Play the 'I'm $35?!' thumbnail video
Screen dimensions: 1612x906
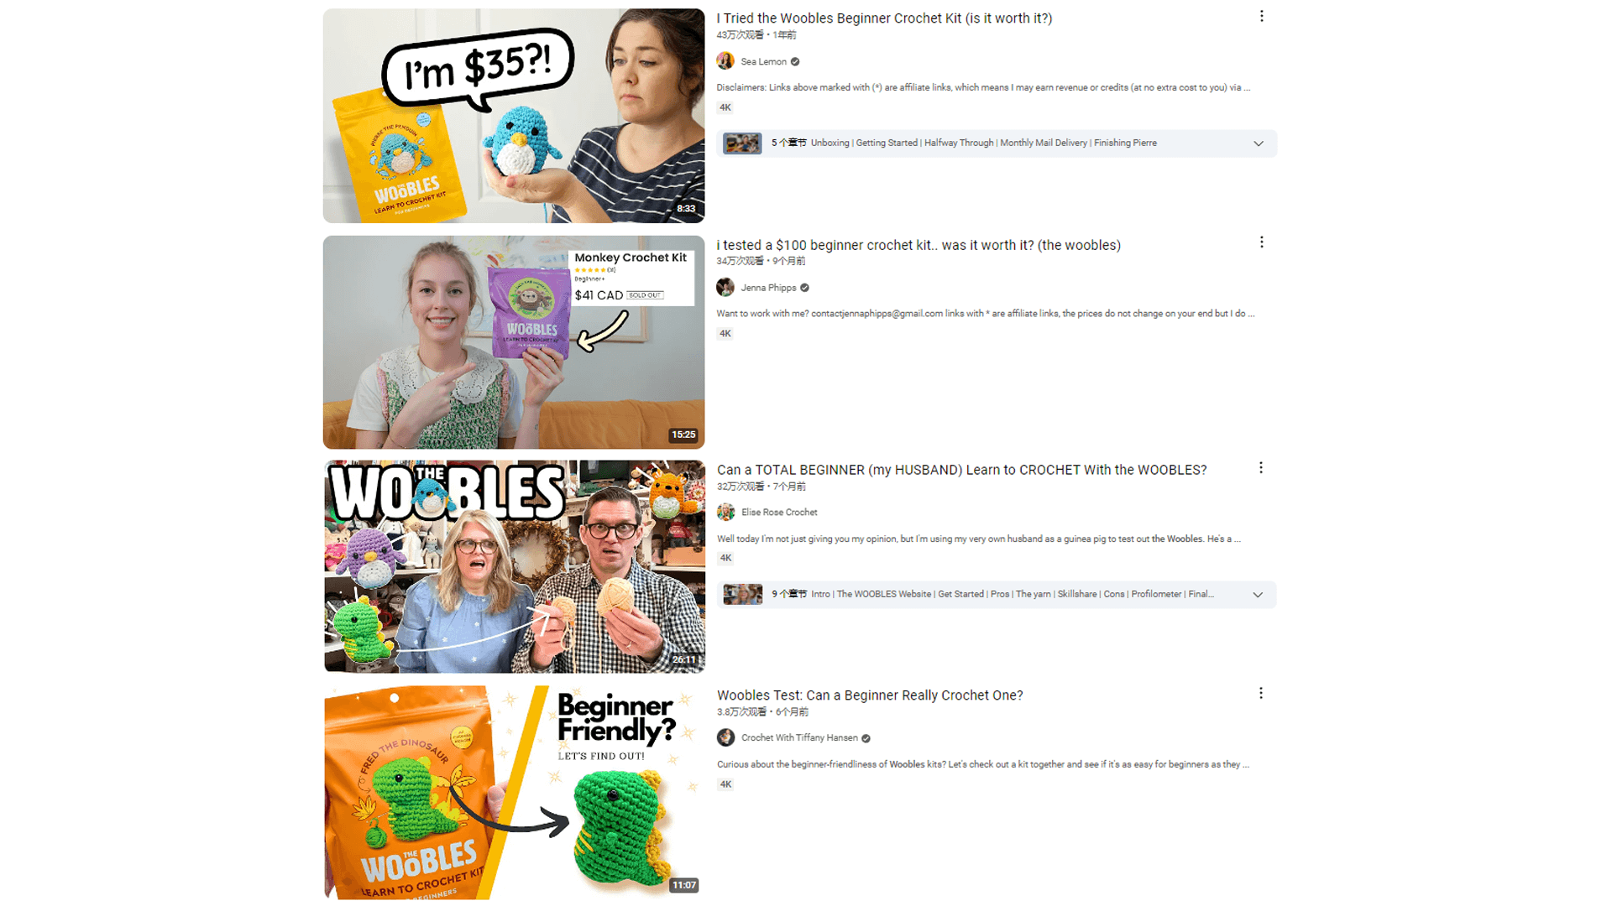[x=514, y=116]
